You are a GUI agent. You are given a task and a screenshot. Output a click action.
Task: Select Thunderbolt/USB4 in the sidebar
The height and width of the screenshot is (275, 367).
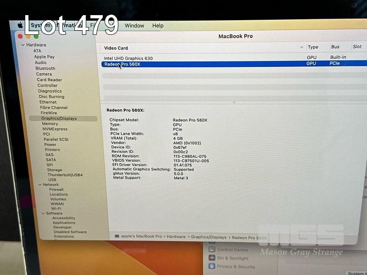point(65,175)
